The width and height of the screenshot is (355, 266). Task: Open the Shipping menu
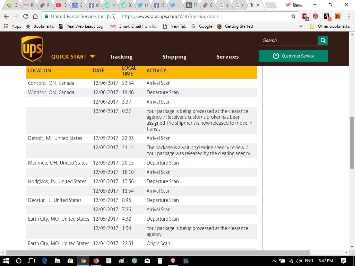tap(174, 57)
